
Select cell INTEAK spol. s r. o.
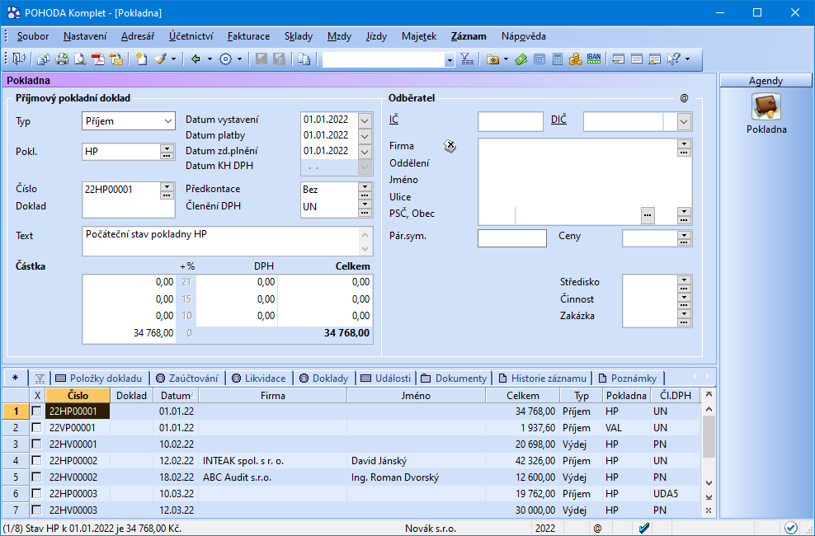272,461
